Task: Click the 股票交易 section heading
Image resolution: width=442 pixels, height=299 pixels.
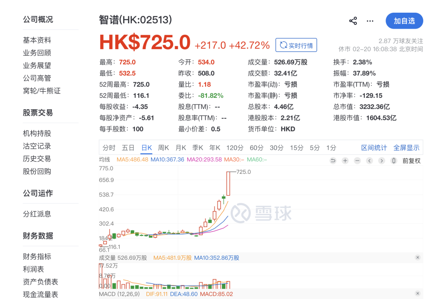Action: pyautogui.click(x=38, y=113)
